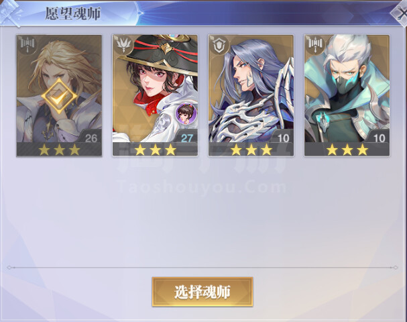The height and width of the screenshot is (322, 407).
Task: Click small chibi avatar badge on black-hat card
Action: point(186,113)
